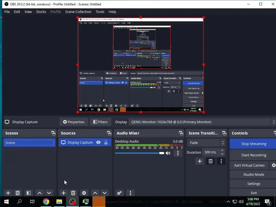Open transition properties three-dot menu
Viewport: 276px width, 207px height.
point(221,161)
